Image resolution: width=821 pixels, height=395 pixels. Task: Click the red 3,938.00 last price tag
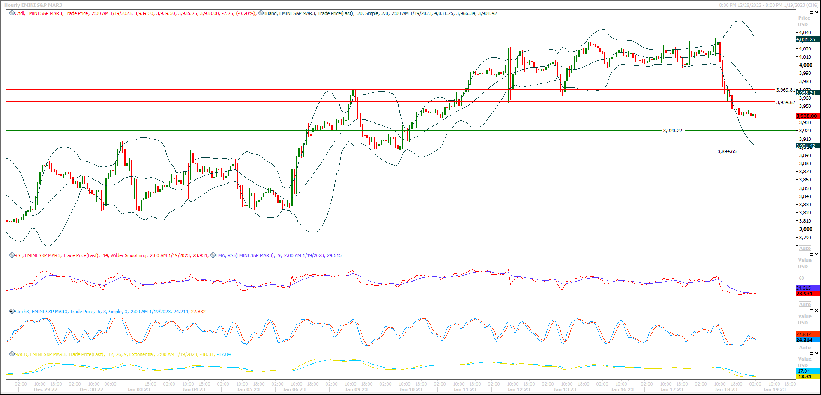tap(808, 116)
